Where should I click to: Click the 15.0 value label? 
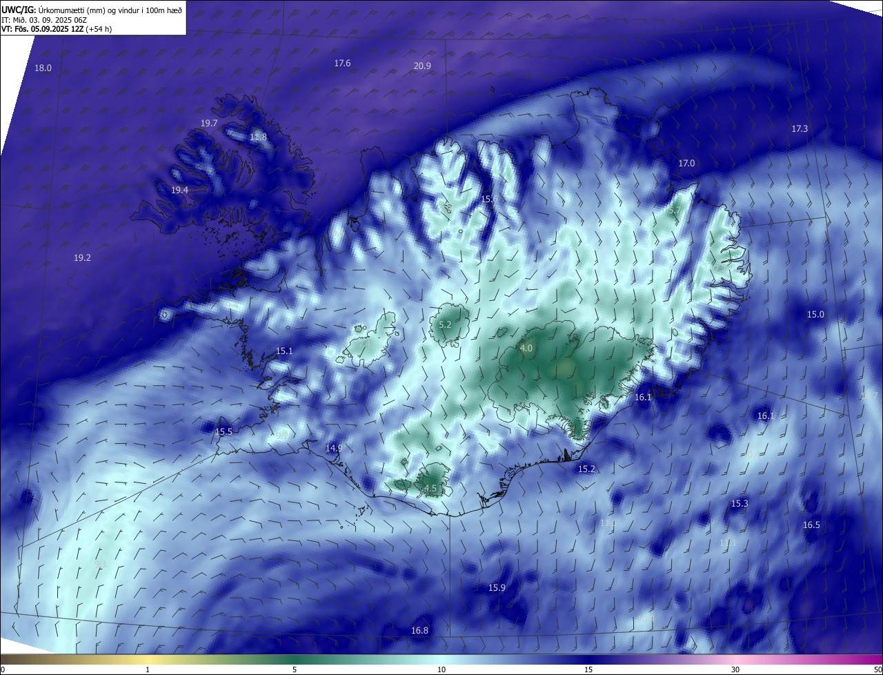pos(815,314)
